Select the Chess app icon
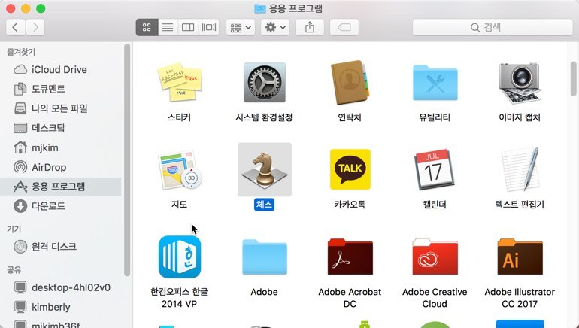 265,169
